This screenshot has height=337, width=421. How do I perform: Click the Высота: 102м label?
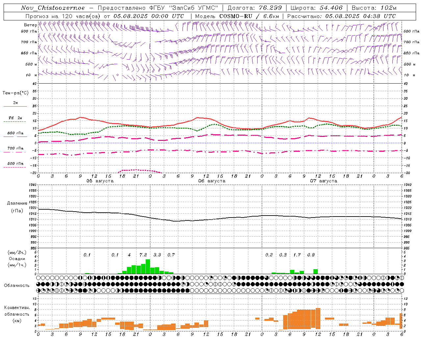374,8
